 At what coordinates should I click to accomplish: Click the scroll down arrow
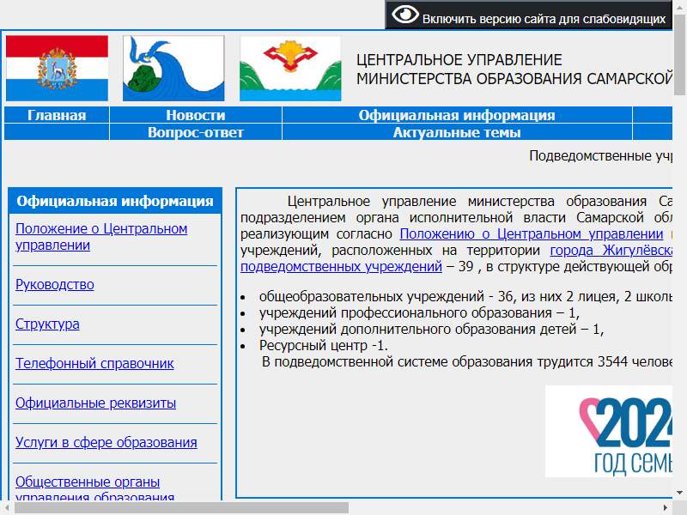[679, 493]
